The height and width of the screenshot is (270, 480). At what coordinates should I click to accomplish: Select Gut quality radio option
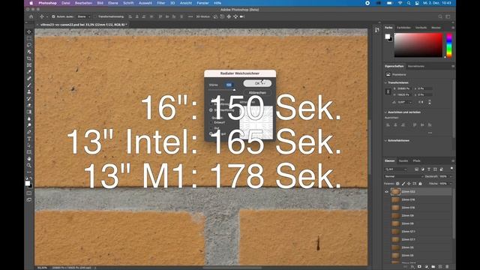pos(211,128)
